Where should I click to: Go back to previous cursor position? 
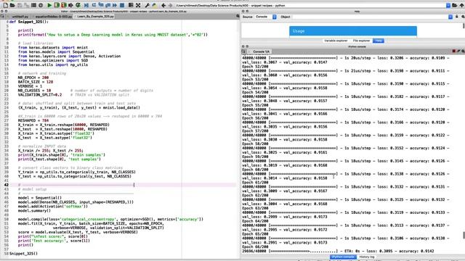pos(163,5)
